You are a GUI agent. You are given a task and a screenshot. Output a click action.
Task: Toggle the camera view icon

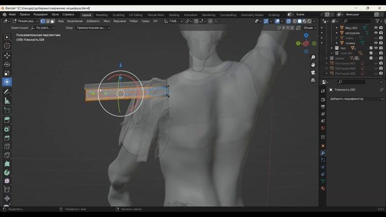click(x=313, y=72)
